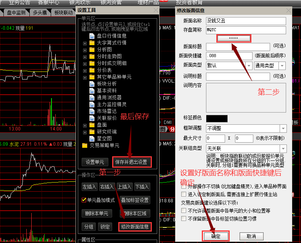Close the 修改版面信息 dialog
Viewport: 301px width, 243px height.
(288, 11)
